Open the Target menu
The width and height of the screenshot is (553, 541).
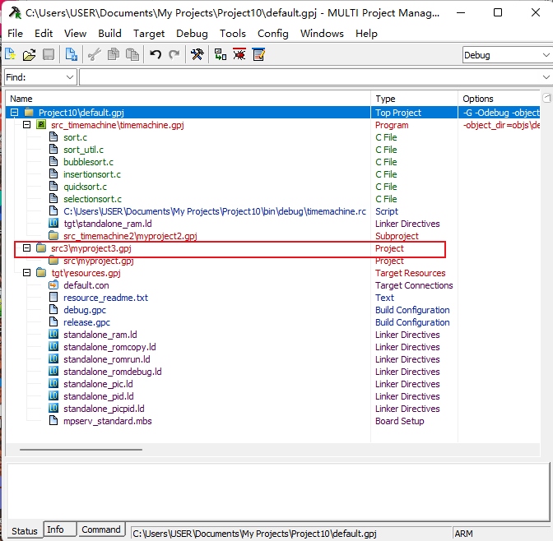pyautogui.click(x=149, y=34)
